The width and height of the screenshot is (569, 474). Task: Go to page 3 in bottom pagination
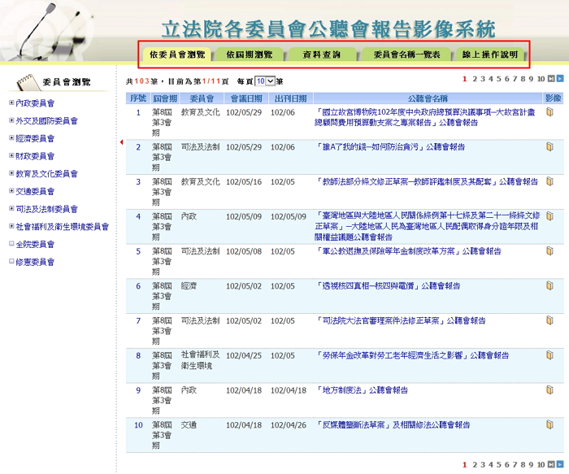pyautogui.click(x=481, y=464)
